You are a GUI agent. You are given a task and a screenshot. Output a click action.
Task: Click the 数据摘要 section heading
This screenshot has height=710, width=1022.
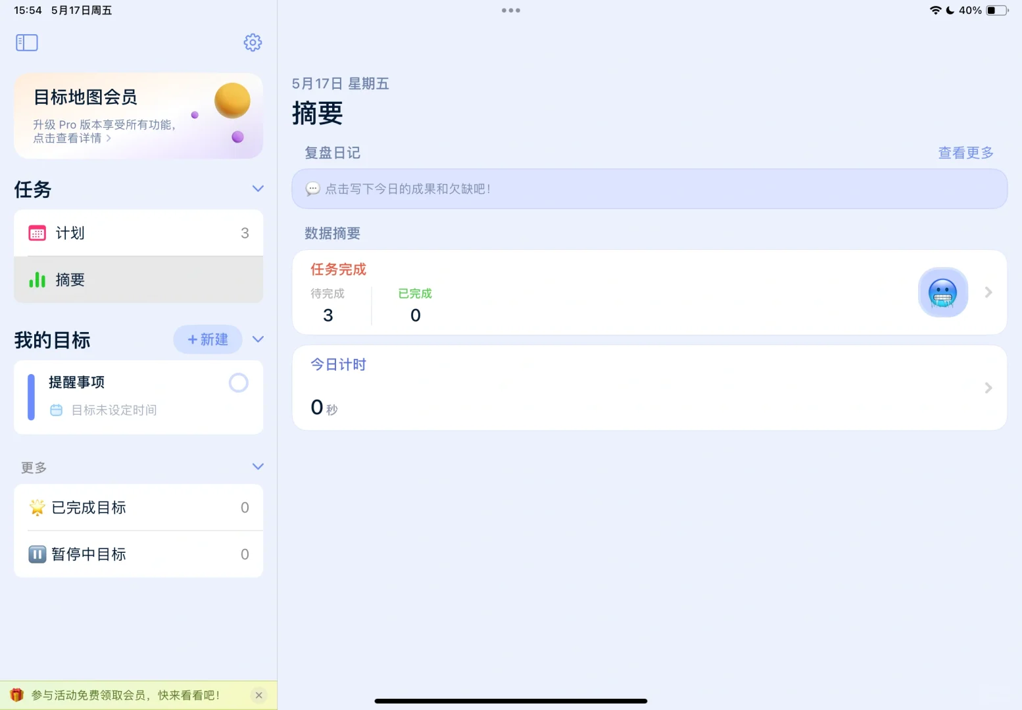pos(332,233)
